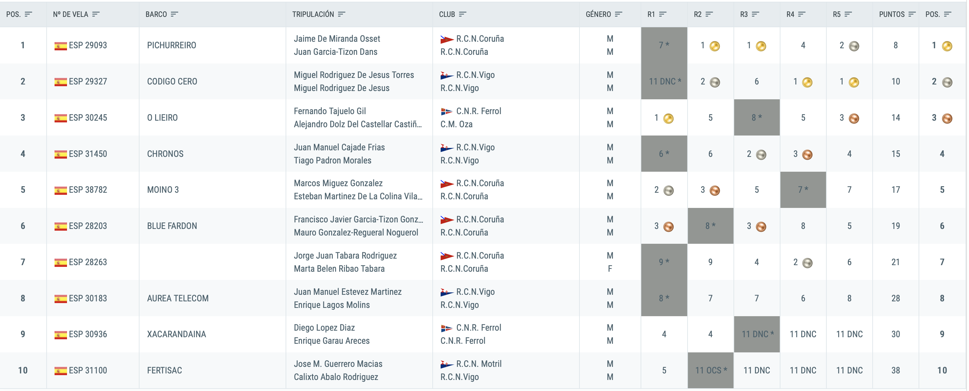Select the discarded 11 DNC * cell for CODIGO CERO

click(664, 81)
